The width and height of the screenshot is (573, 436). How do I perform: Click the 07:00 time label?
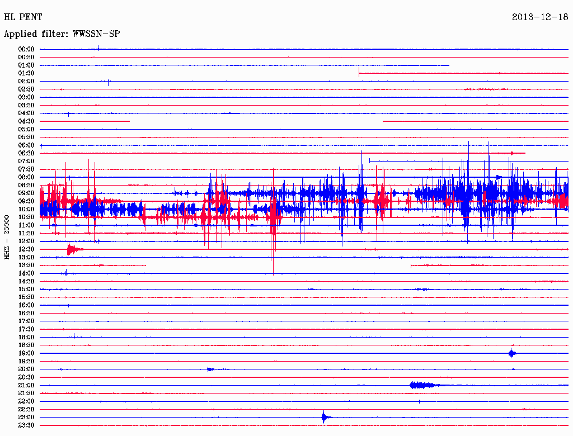click(x=26, y=162)
